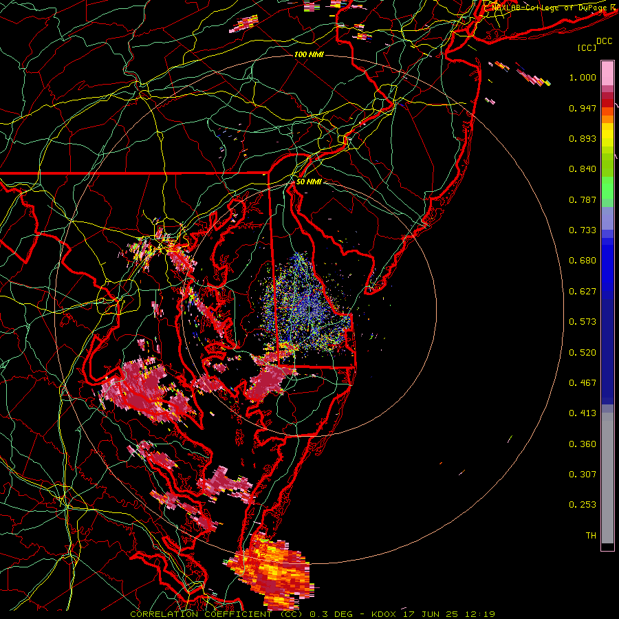Click the 0.893 scale label
This screenshot has width=619, height=619.
[x=583, y=138]
